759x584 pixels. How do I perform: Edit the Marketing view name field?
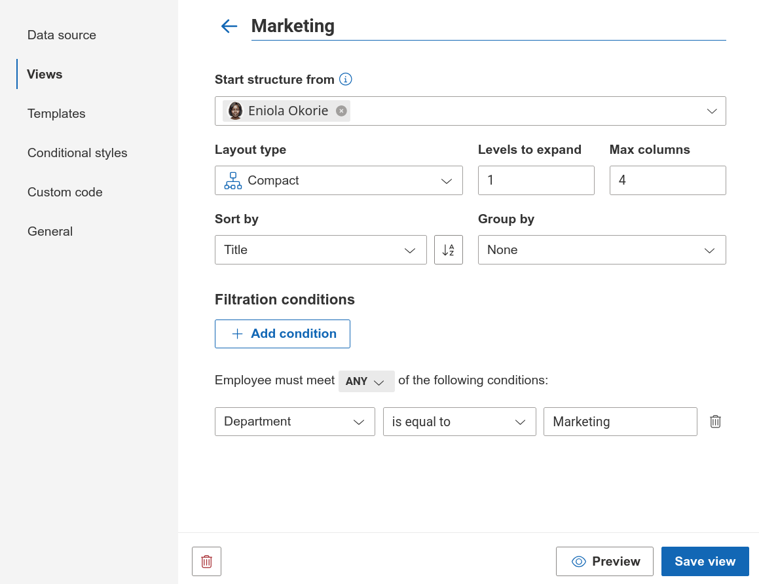tap(489, 27)
